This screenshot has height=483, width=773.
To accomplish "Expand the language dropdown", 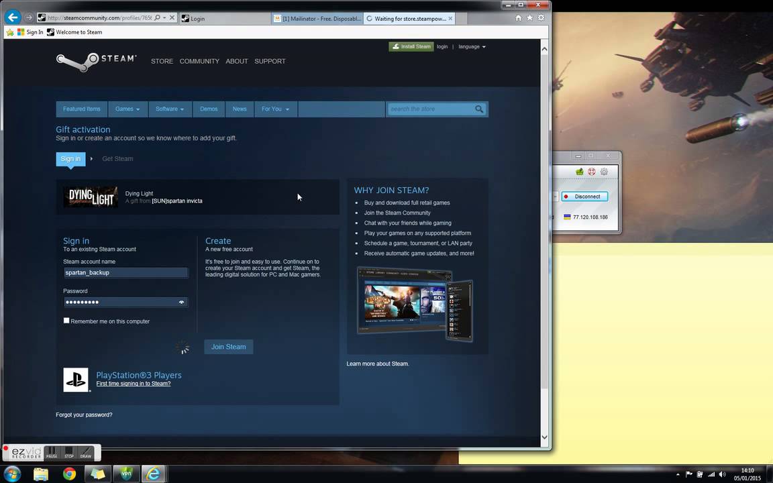I will 472,46.
